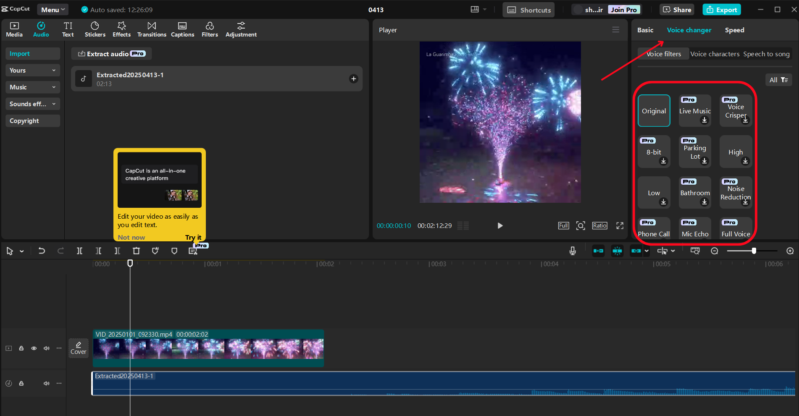This screenshot has width=799, height=416.
Task: Select the Voice characters sub-tab
Action: pyautogui.click(x=715, y=54)
